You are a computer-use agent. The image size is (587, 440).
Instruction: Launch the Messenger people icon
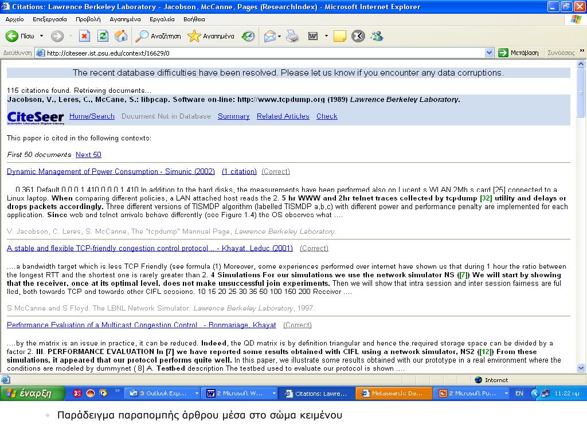coord(377,36)
